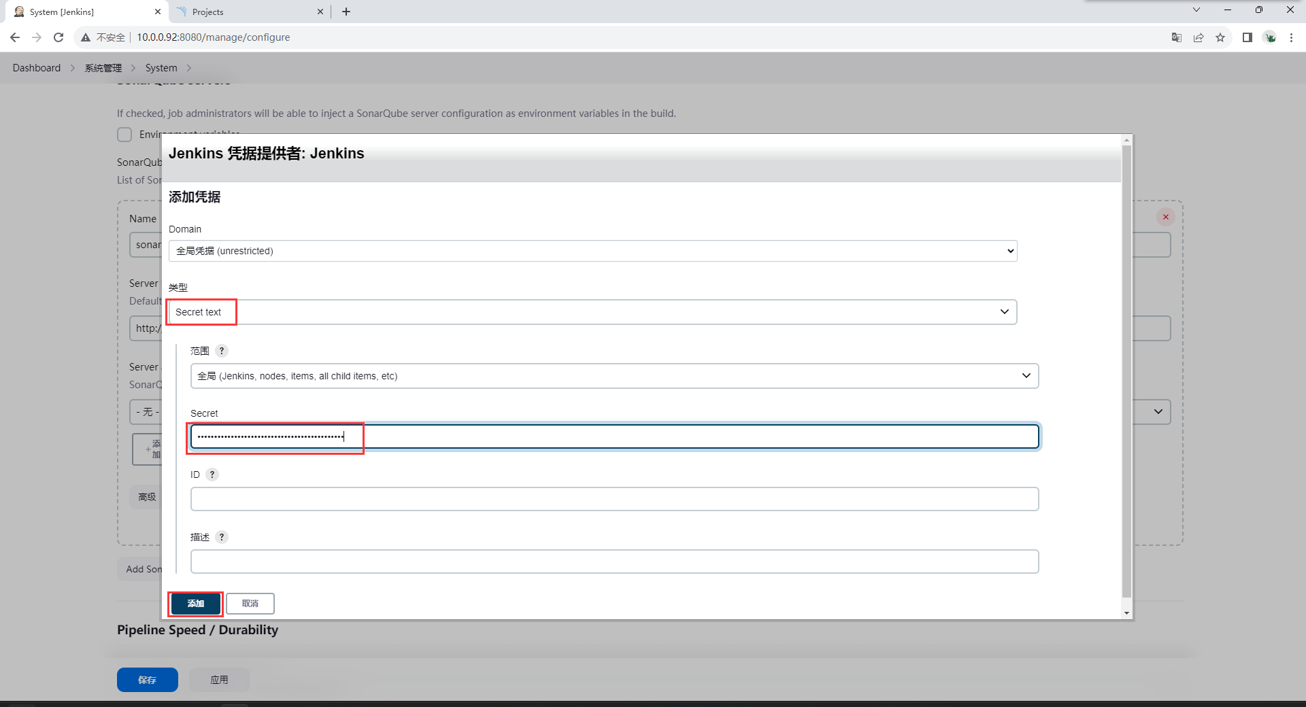Click the not-secure warning icon

[x=86, y=37]
